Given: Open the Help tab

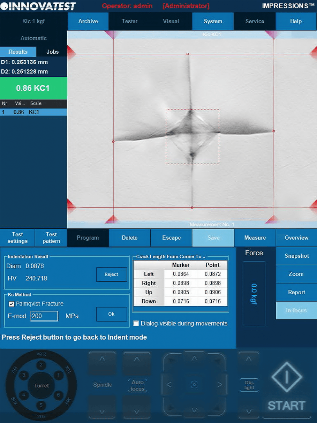Looking at the screenshot, I should coord(296,21).
